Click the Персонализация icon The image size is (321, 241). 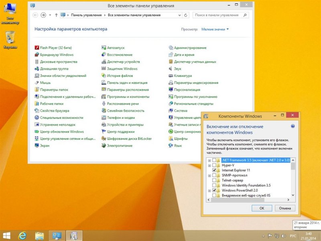click(x=171, y=90)
